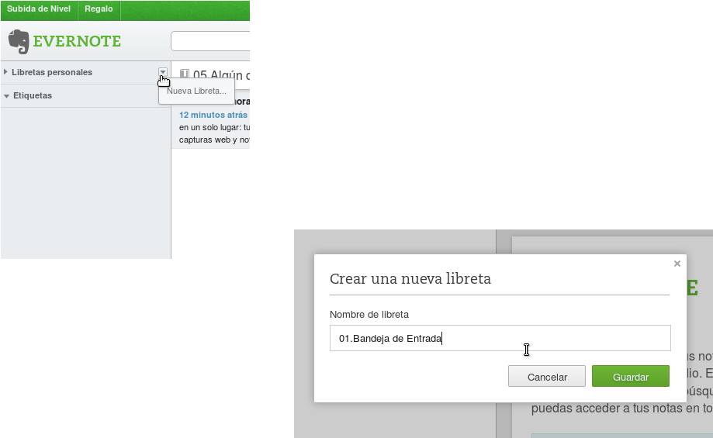Close the Crear una nueva libreta dialog
Screen dimensions: 713x438
tap(677, 264)
